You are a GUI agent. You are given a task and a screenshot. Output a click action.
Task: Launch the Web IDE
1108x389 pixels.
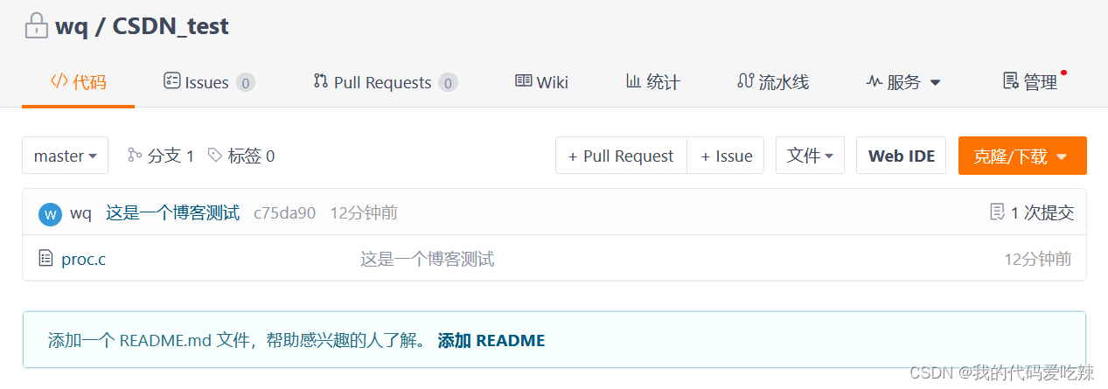coord(901,156)
